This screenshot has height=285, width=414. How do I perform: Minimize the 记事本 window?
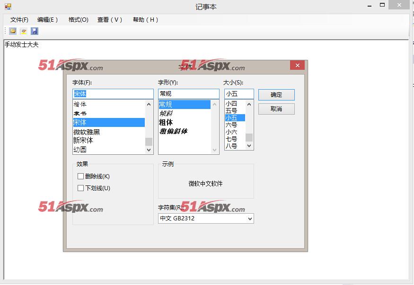pyautogui.click(x=370, y=6)
